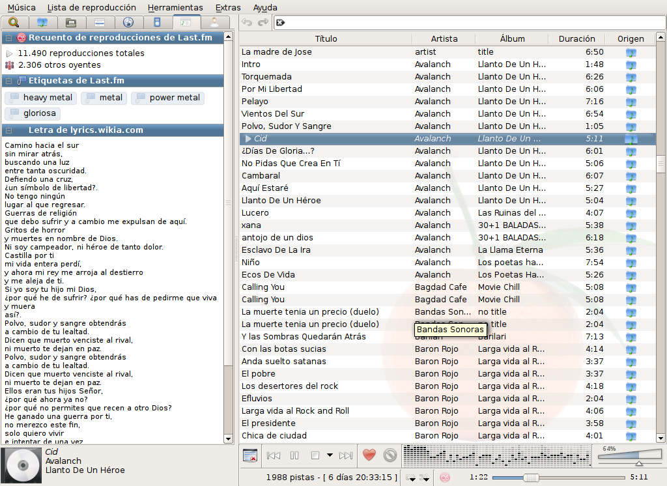
Task: Click scroll-up arrow of lyrics panel scrollbar
Action: click(x=228, y=36)
